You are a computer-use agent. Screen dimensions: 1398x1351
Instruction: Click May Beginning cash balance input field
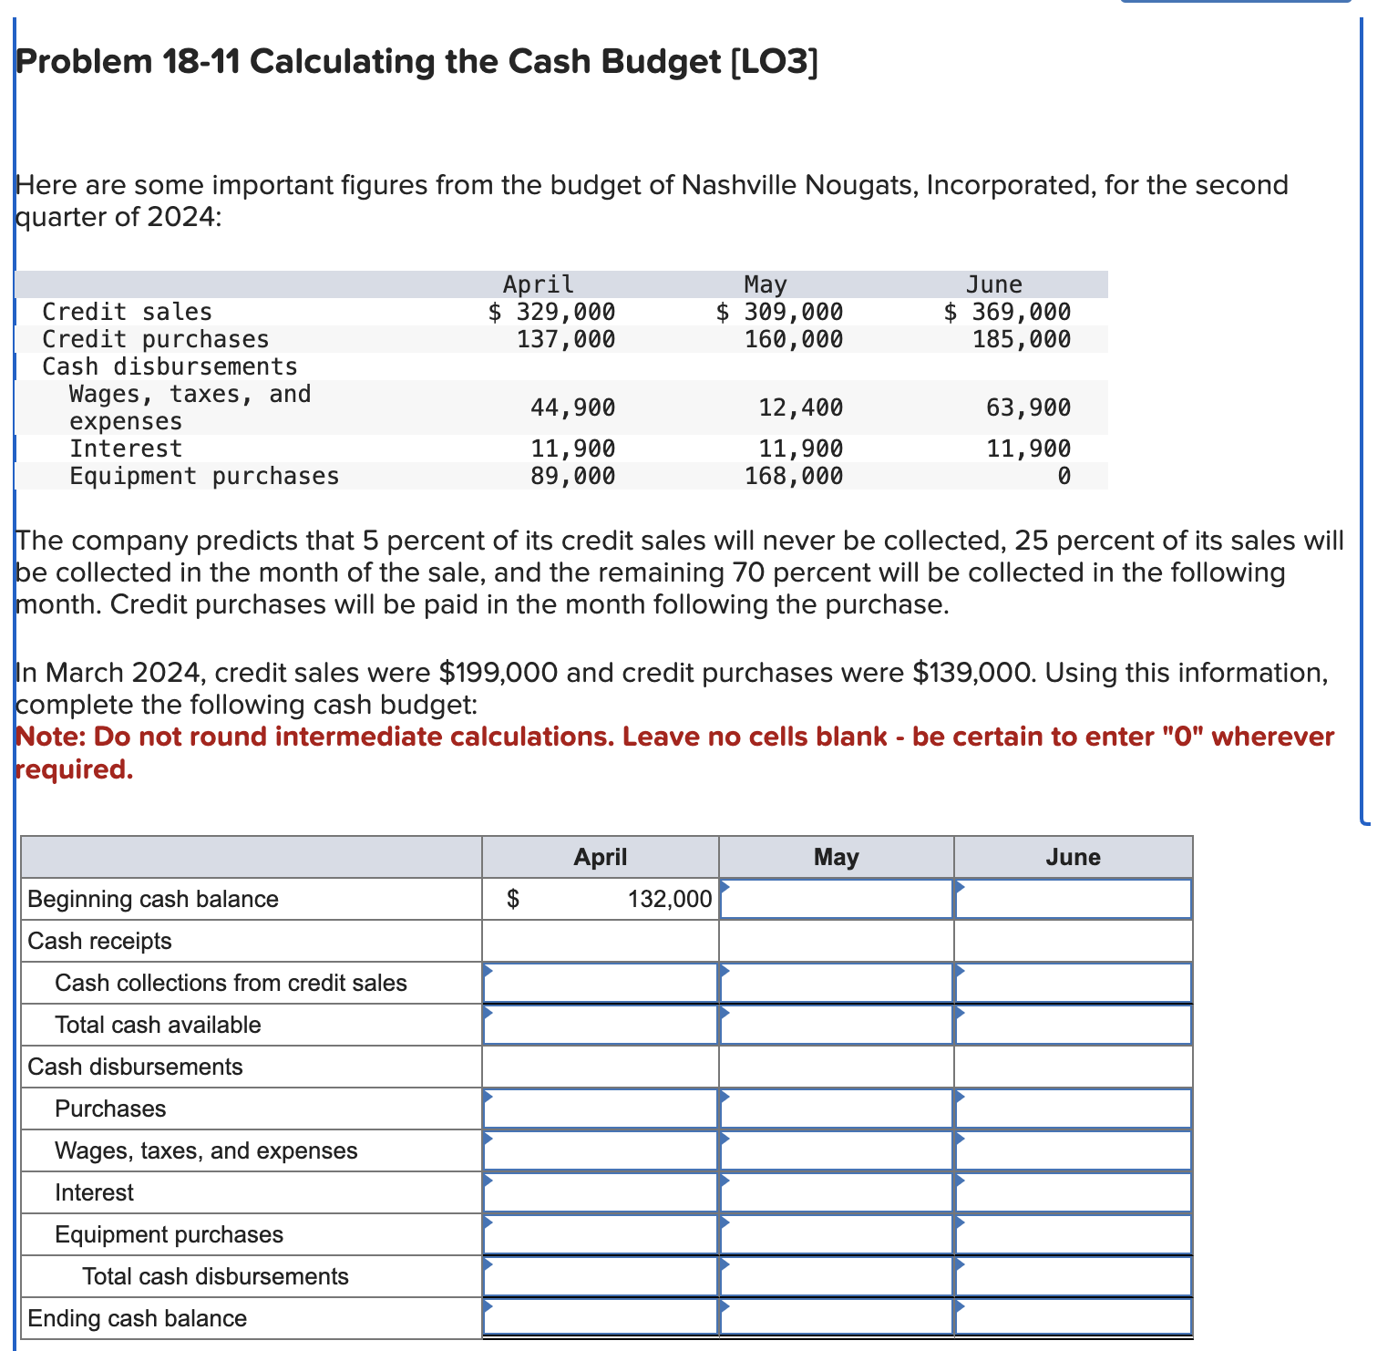pyautogui.click(x=837, y=901)
